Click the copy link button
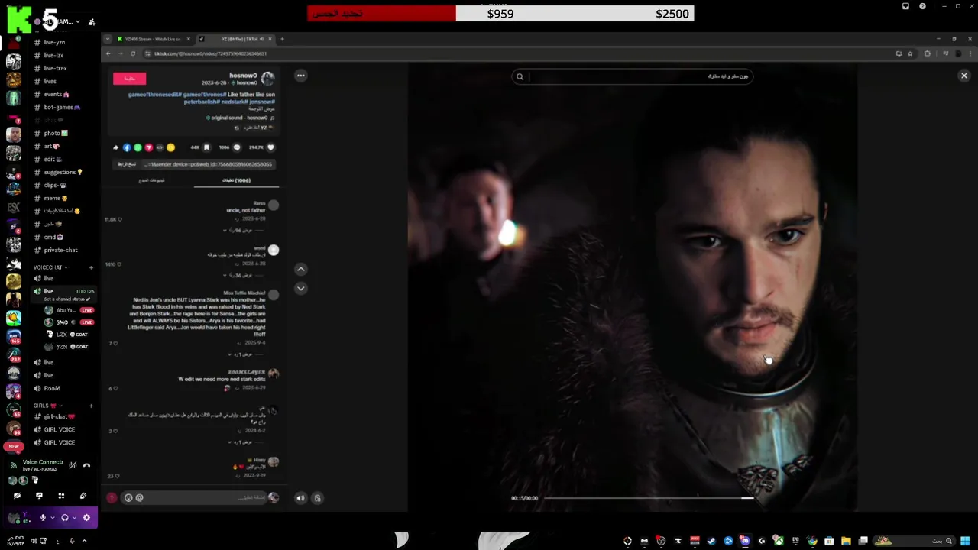Viewport: 978px width, 550px height. (127, 164)
